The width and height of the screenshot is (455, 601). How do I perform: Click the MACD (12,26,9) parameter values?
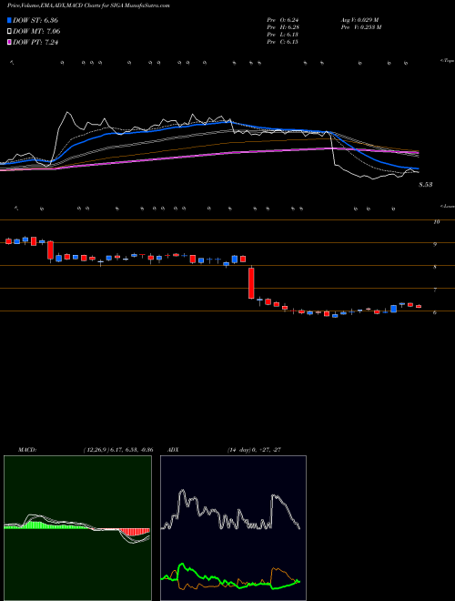[118, 450]
